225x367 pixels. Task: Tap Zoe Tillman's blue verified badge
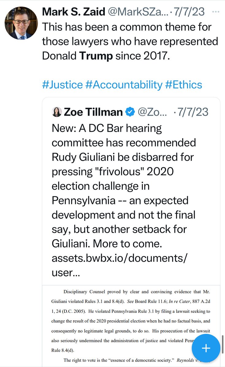click(131, 112)
